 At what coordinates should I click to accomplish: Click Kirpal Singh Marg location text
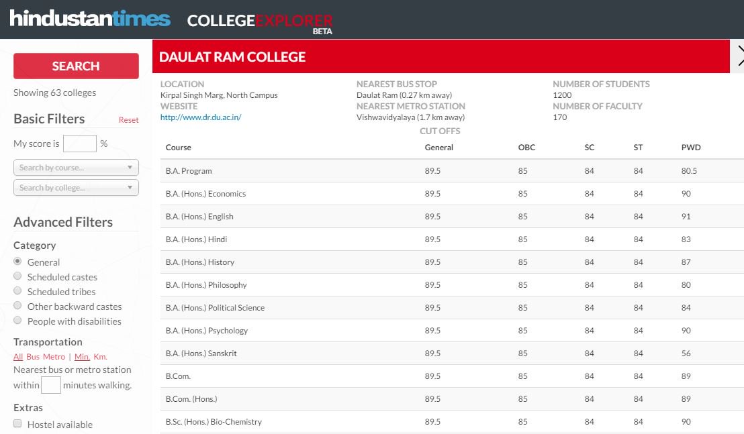pyautogui.click(x=219, y=95)
